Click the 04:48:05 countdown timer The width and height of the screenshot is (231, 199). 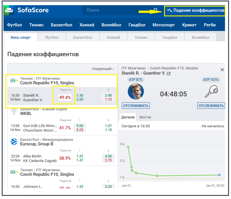(174, 94)
